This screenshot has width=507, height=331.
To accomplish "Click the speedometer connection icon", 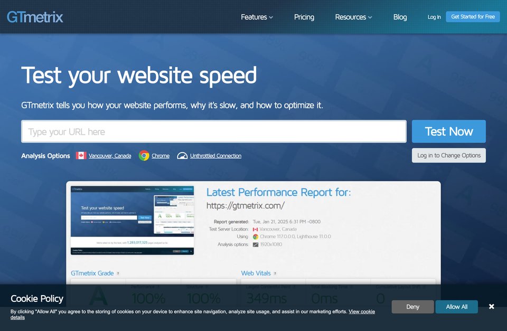I will pyautogui.click(x=182, y=156).
